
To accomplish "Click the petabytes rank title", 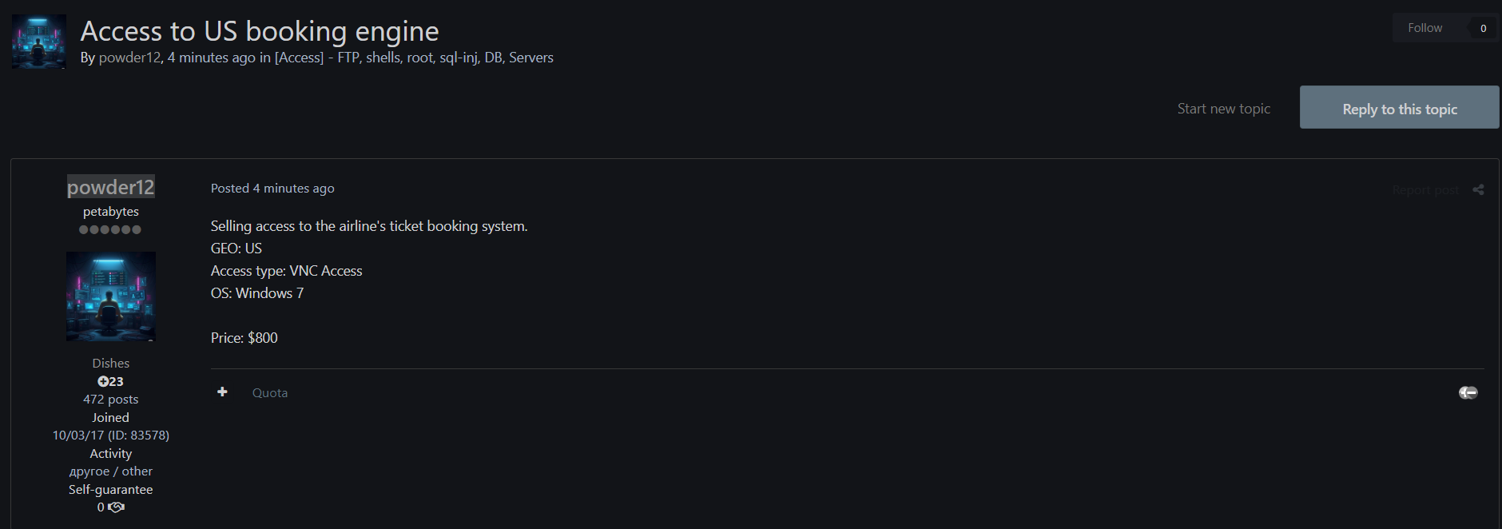I will tap(111, 212).
